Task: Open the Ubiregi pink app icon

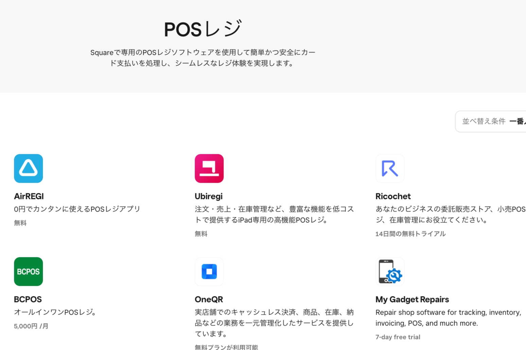Action: click(209, 169)
